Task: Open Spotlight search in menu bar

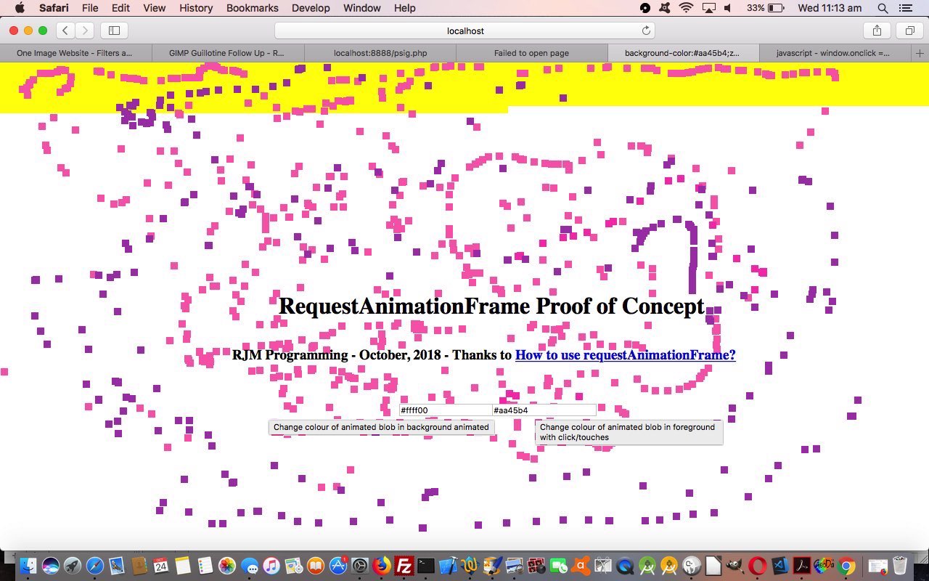Action: (883, 8)
